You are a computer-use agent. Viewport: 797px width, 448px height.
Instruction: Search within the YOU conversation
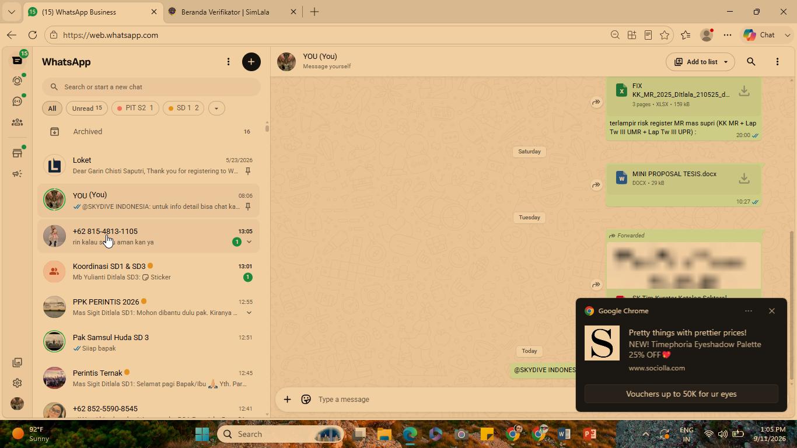click(751, 62)
